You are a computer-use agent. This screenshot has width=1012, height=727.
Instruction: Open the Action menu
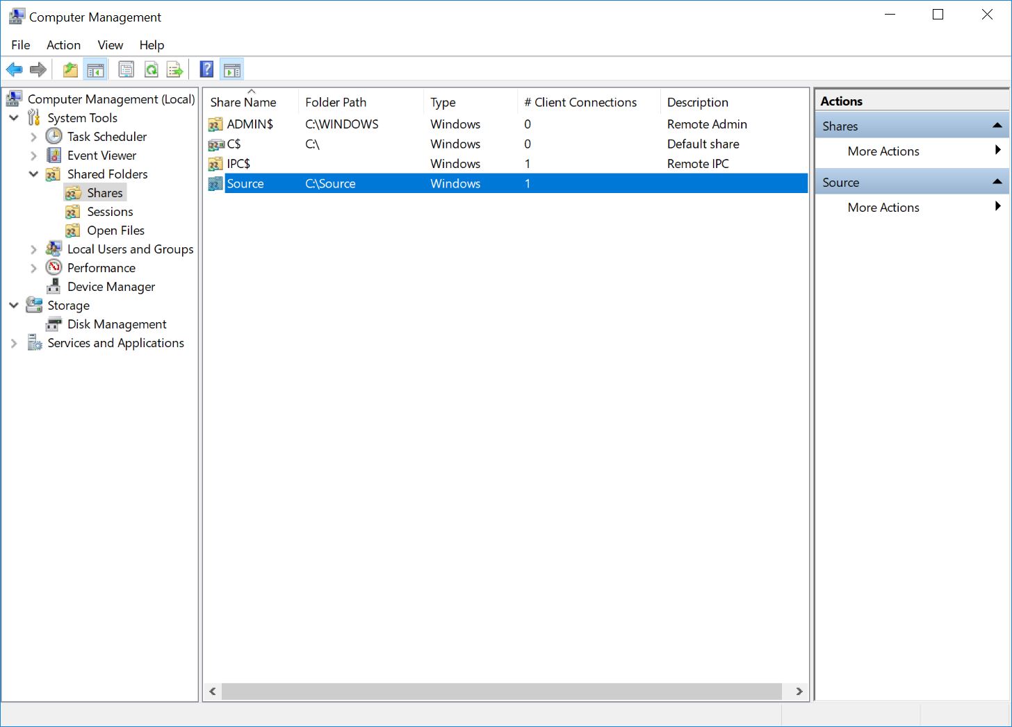[63, 45]
